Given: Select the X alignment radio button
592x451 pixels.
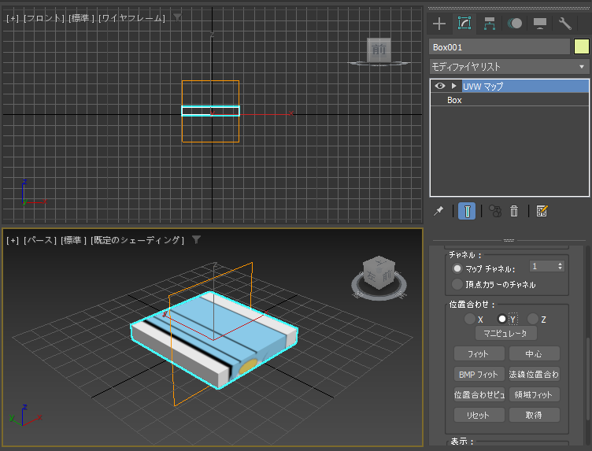Looking at the screenshot, I should pyautogui.click(x=470, y=319).
